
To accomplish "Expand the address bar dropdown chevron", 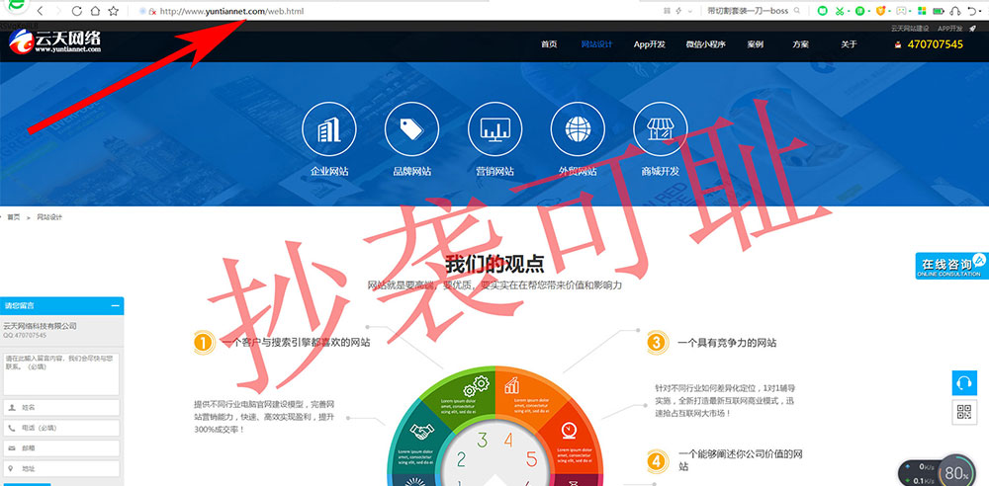I will click(x=690, y=11).
